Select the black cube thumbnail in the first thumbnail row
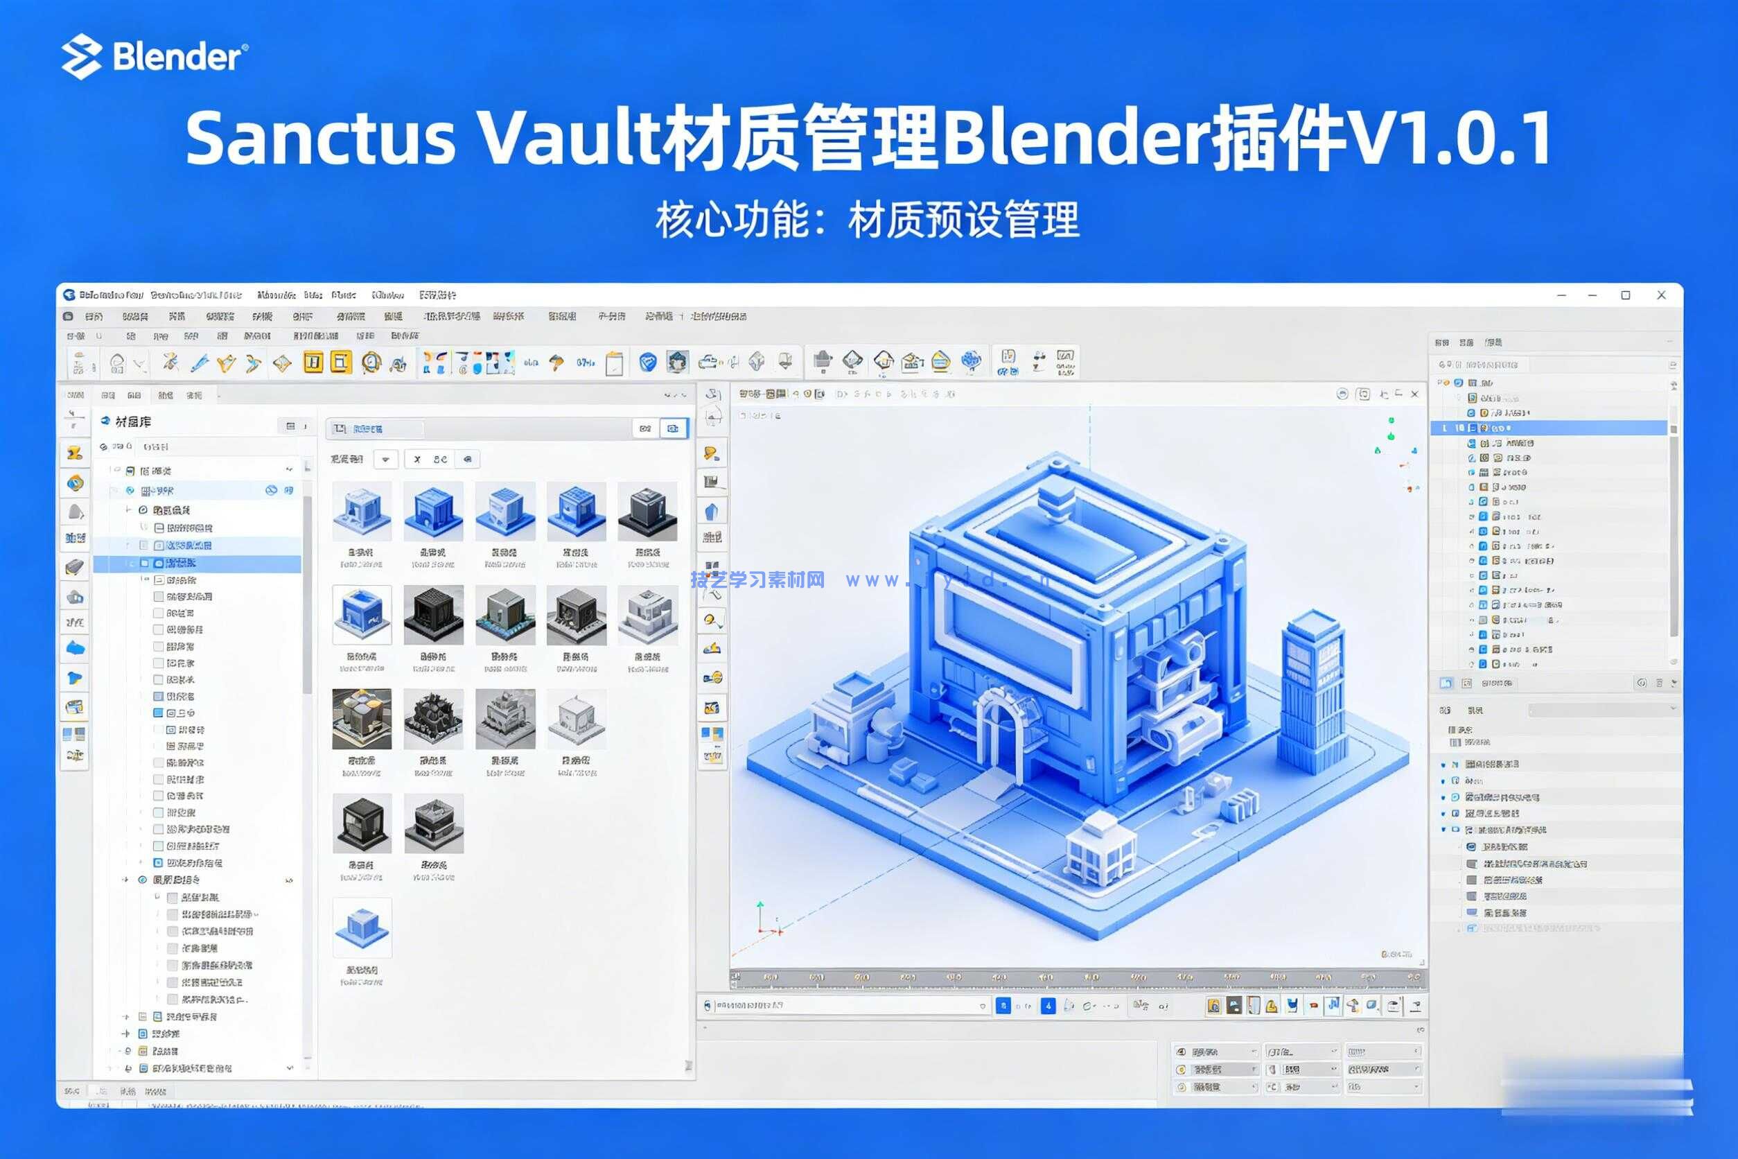The height and width of the screenshot is (1159, 1738). (647, 512)
